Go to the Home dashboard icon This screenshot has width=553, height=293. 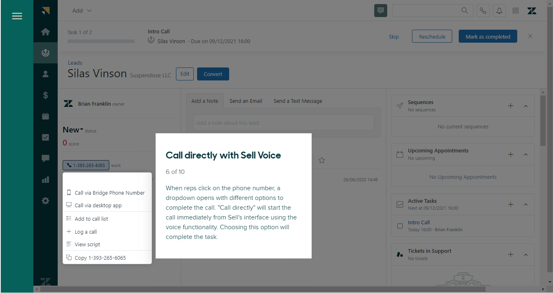click(x=46, y=32)
